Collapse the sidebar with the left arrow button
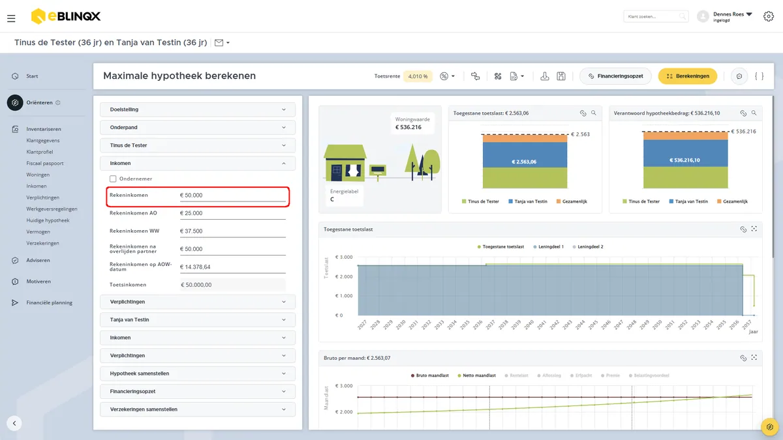Screen dimensions: 783x440 tap(14, 423)
